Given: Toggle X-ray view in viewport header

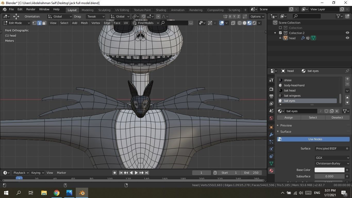Looking at the screenshot, I should coord(233,23).
